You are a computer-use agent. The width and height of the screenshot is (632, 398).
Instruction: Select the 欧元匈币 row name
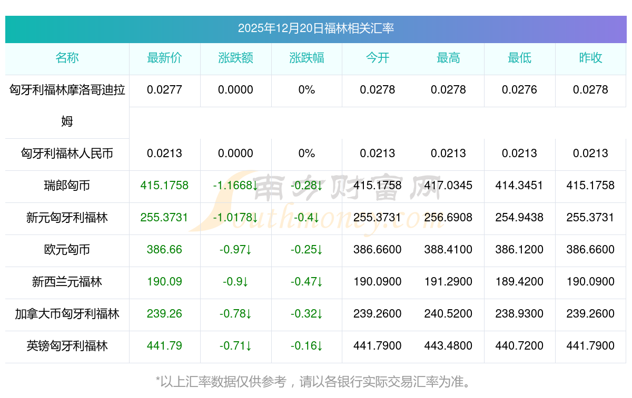pos(67,250)
